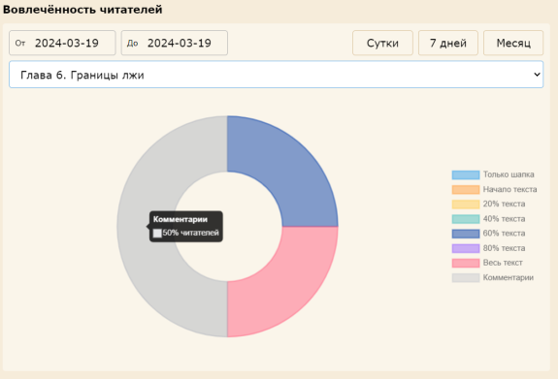Viewport: 558px width, 379px height.
Task: Toggle the Начало текста legend swatch
Action: tap(466, 190)
